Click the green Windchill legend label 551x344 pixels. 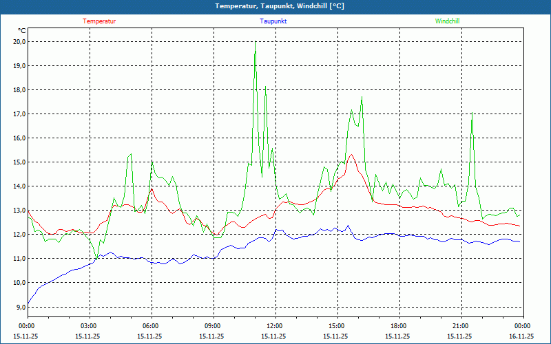tap(447, 21)
